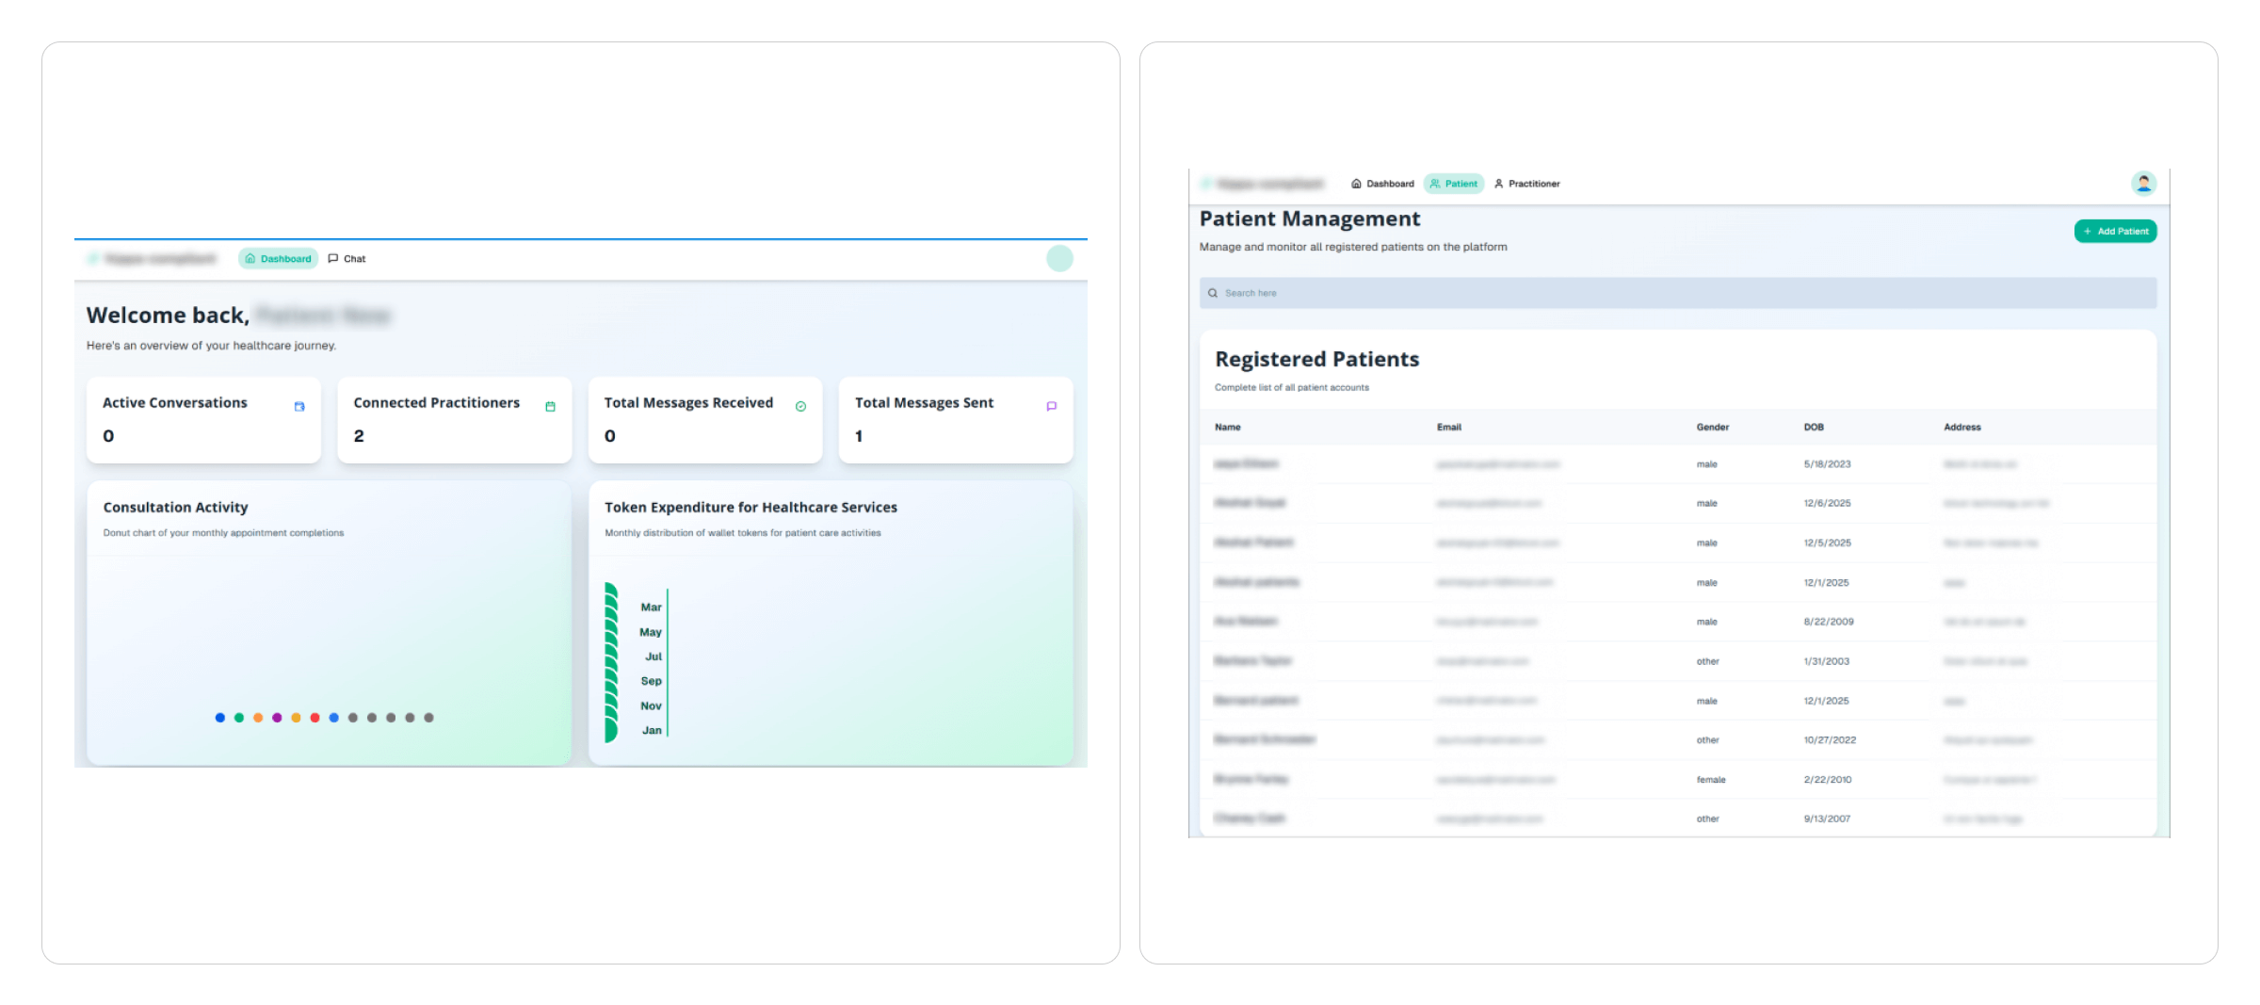Toggle the red dot in Consultation Activity legend
The height and width of the screenshot is (1005, 2260).
click(x=314, y=717)
